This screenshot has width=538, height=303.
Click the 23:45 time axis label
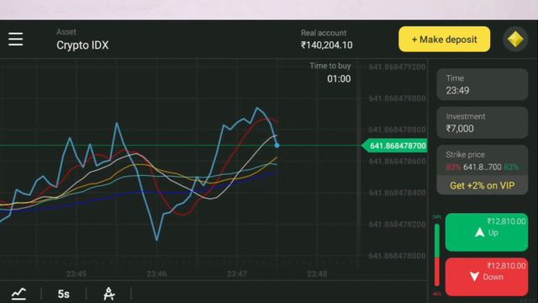(x=76, y=274)
